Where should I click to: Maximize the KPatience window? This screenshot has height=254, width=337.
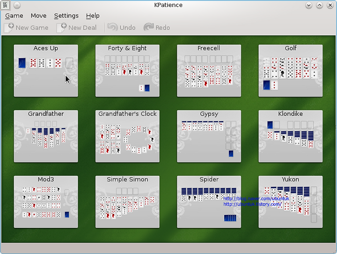click(x=319, y=5)
